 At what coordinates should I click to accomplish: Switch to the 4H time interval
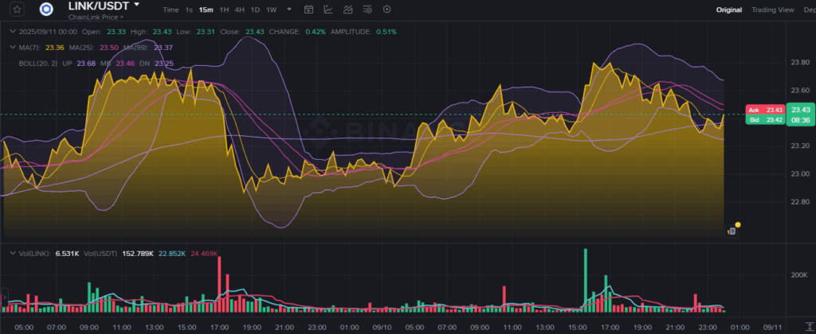tap(239, 10)
